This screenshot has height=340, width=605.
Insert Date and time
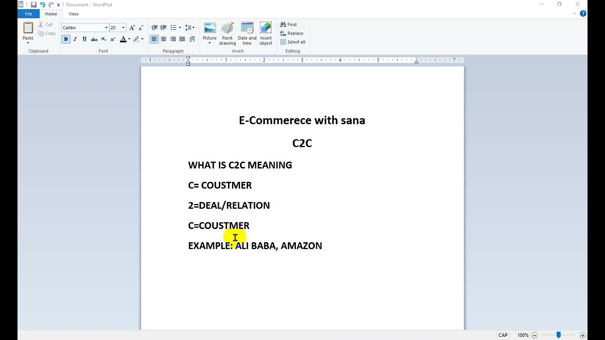pyautogui.click(x=247, y=34)
